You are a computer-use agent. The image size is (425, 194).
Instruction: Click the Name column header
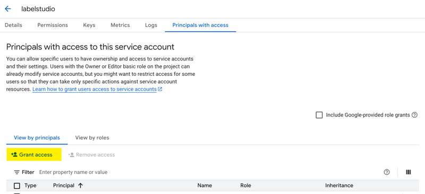click(x=205, y=186)
